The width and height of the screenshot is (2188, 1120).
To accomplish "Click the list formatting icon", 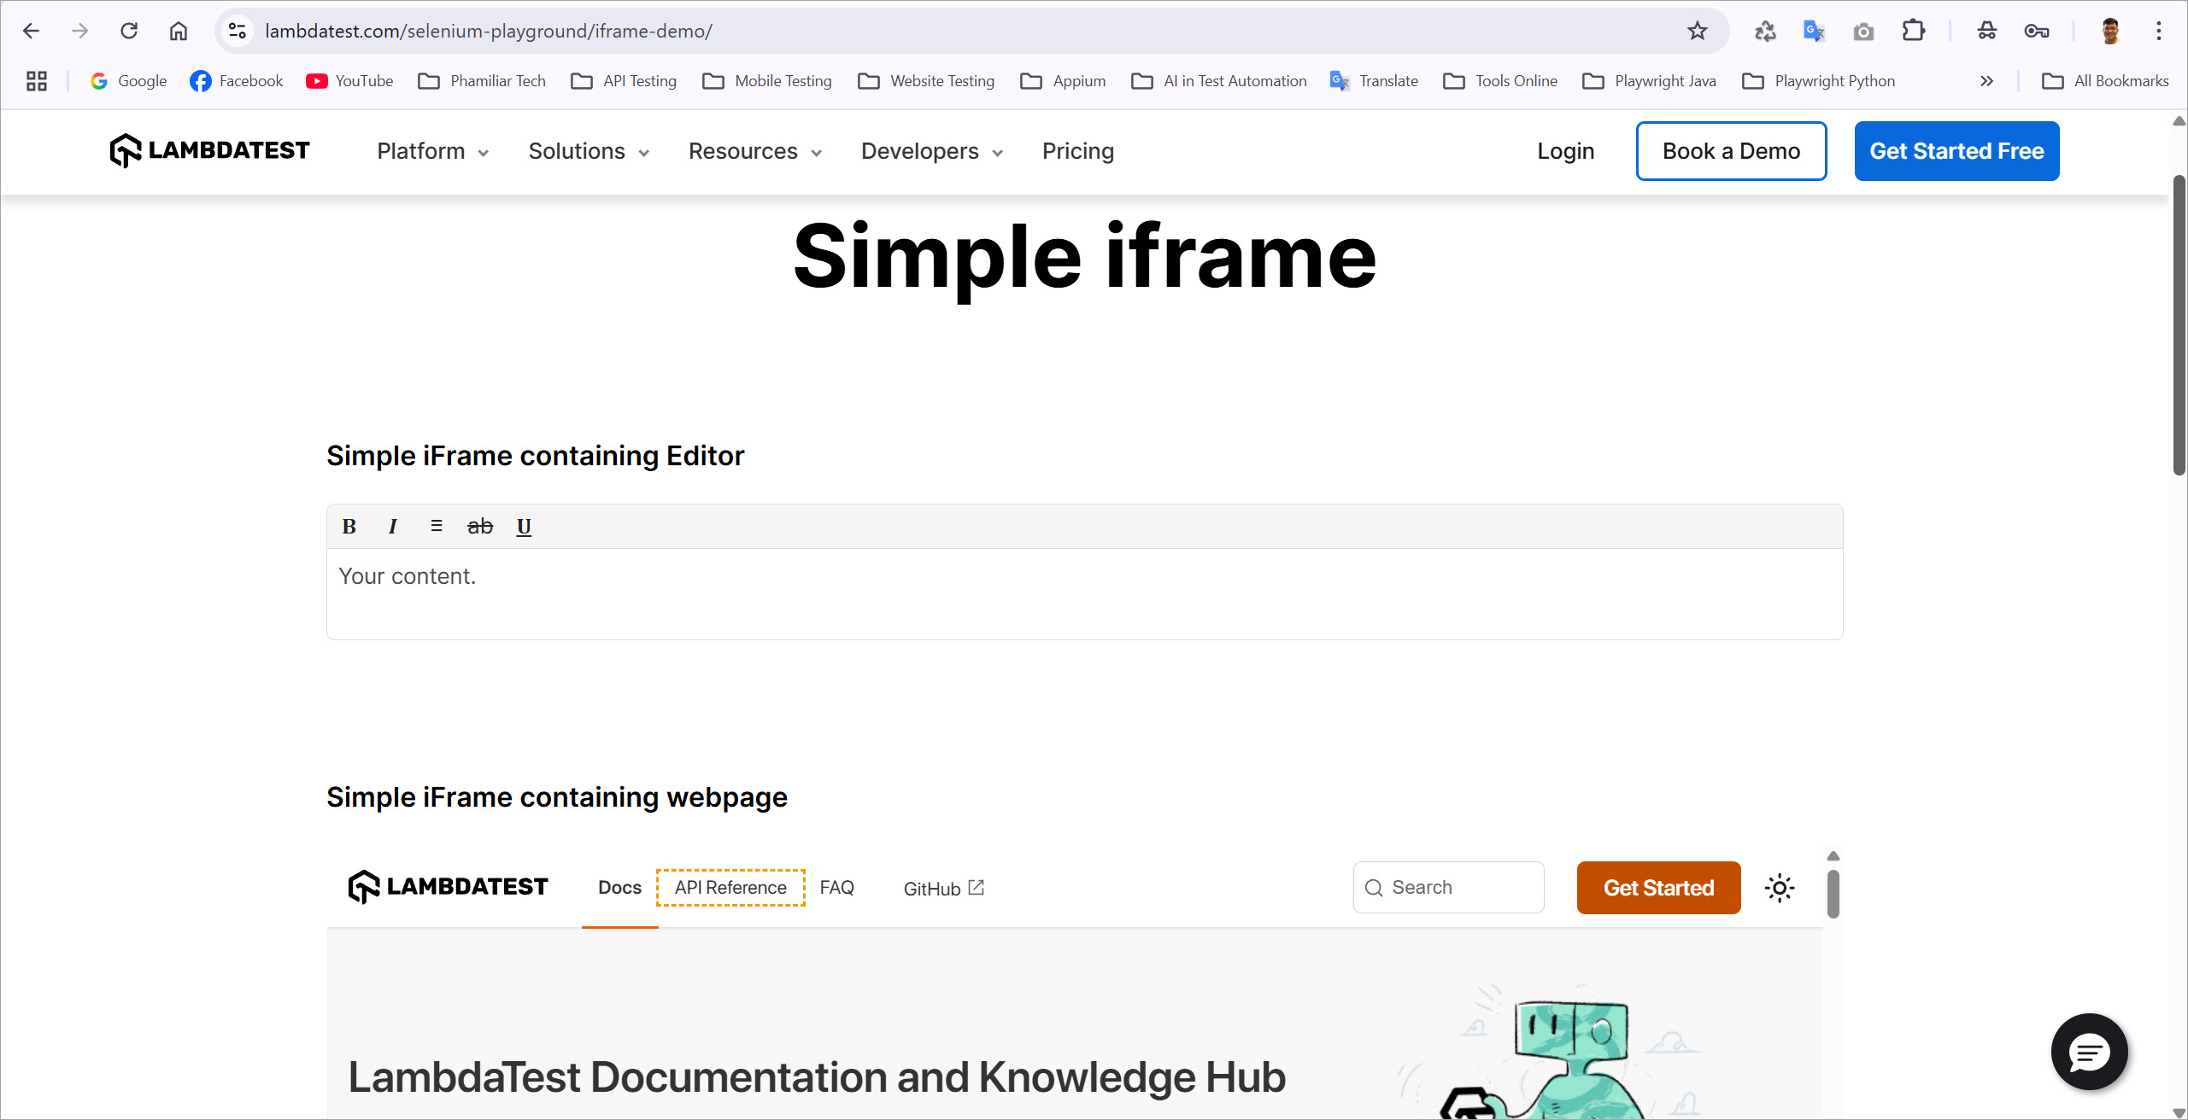I will (436, 526).
